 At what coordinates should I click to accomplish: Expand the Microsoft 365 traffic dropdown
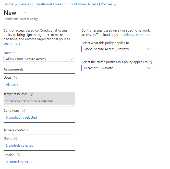pyautogui.click(x=117, y=68)
